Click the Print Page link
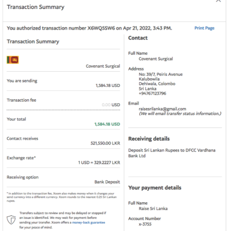 click(x=204, y=28)
